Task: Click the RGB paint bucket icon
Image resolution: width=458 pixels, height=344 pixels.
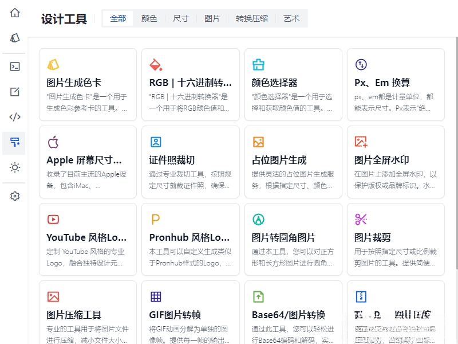Action: click(x=156, y=65)
